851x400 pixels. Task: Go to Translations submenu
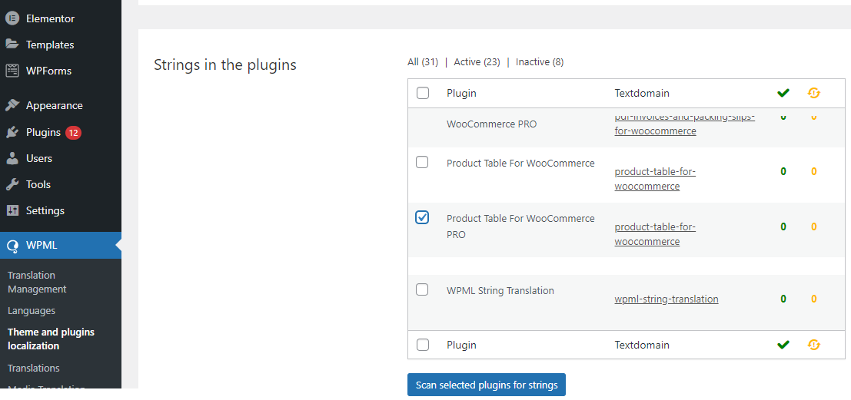click(x=34, y=368)
